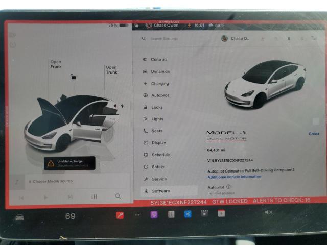Click Choose Media Source
This screenshot has height=245, width=327.
coord(53,181)
